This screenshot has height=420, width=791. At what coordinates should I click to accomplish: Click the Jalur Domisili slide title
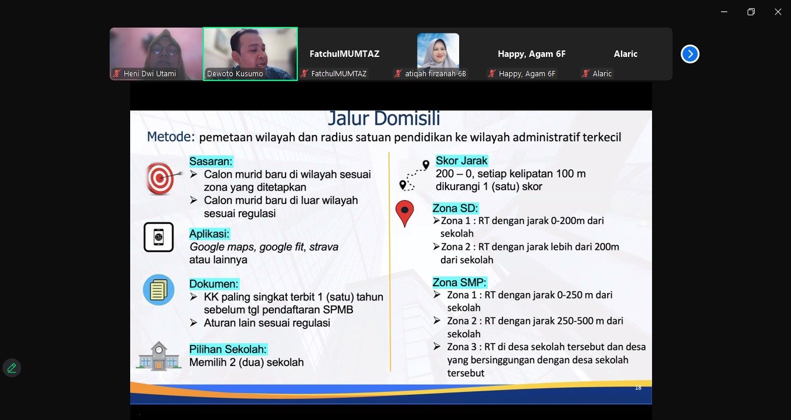(383, 118)
